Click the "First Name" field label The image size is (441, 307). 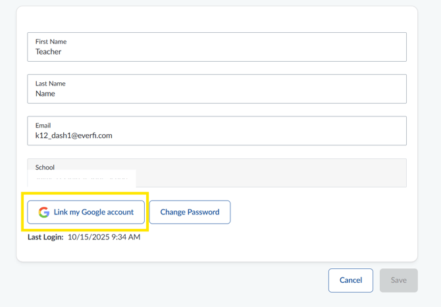[51, 41]
